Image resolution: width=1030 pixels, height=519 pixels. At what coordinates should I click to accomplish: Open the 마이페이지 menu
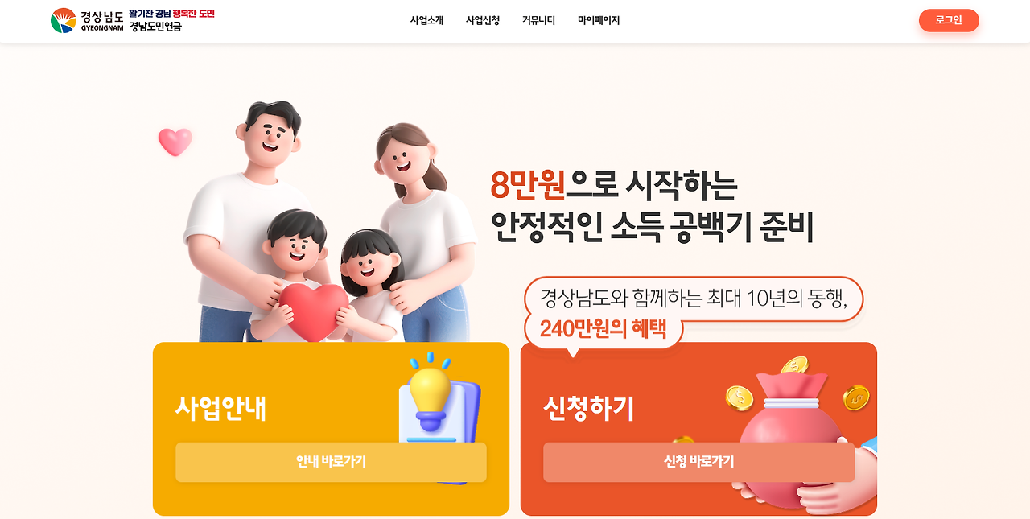599,20
